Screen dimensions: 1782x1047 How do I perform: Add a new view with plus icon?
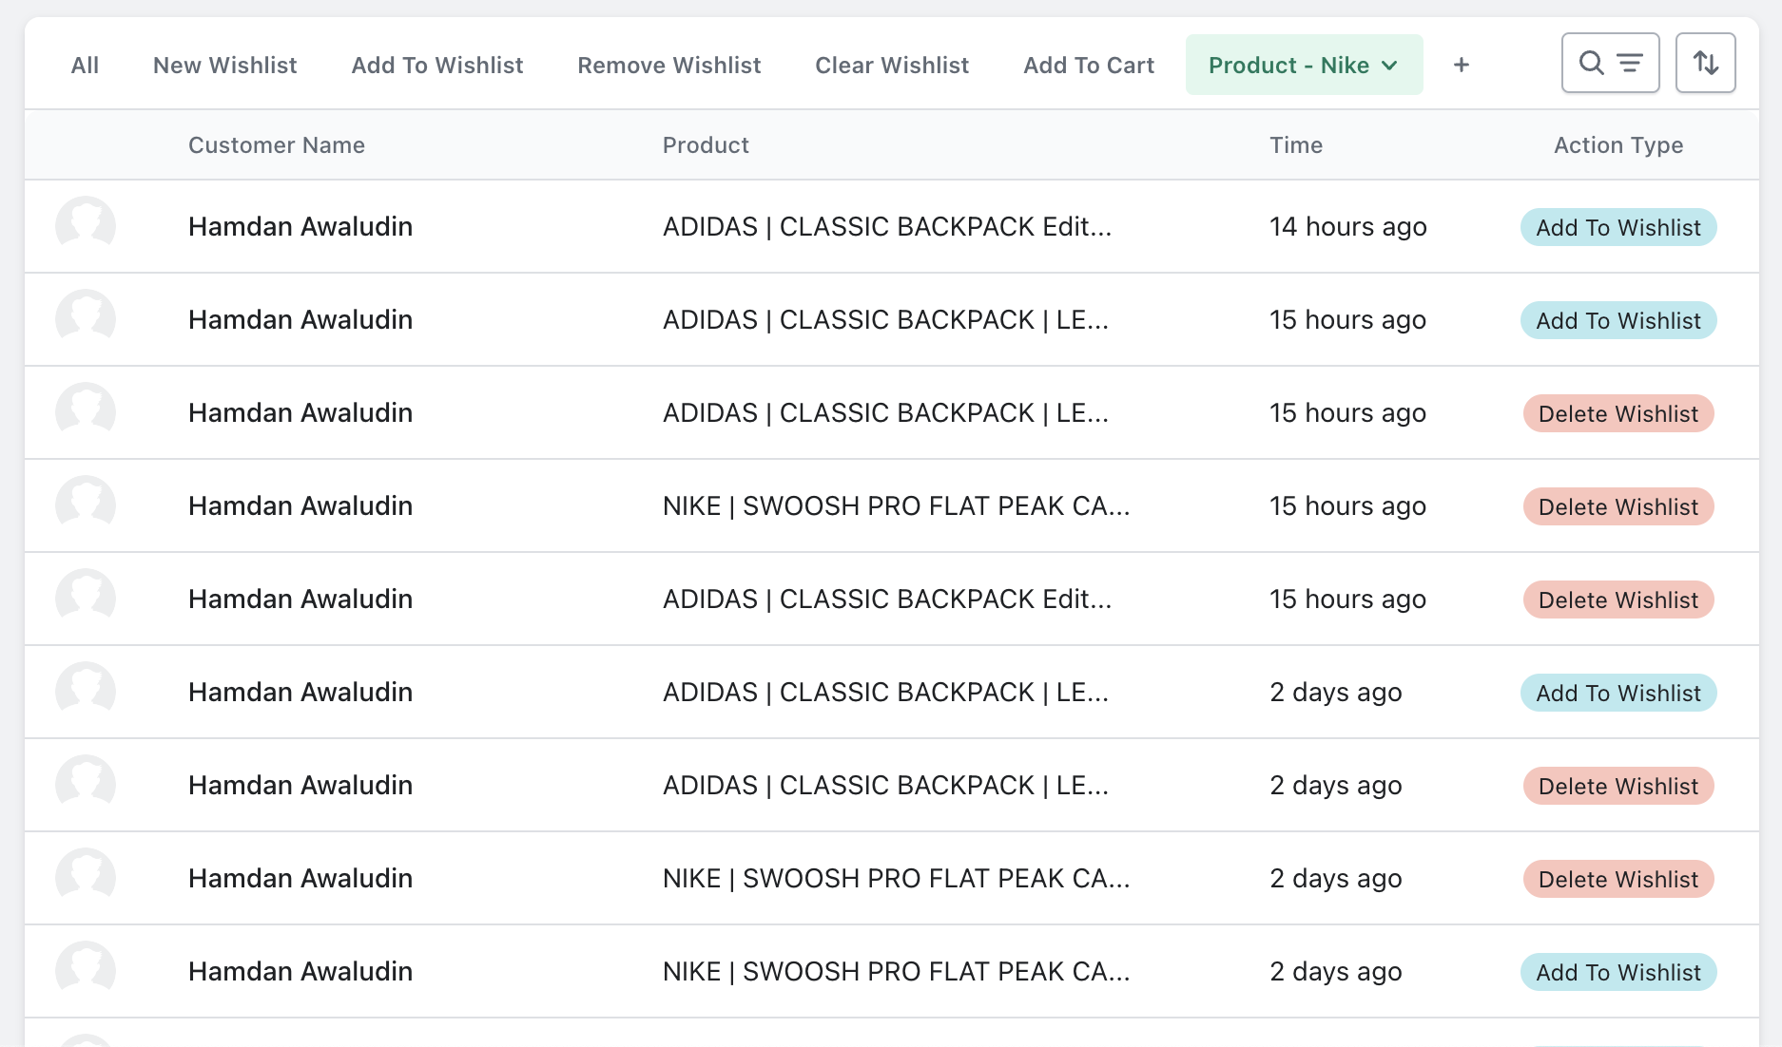1462,65
